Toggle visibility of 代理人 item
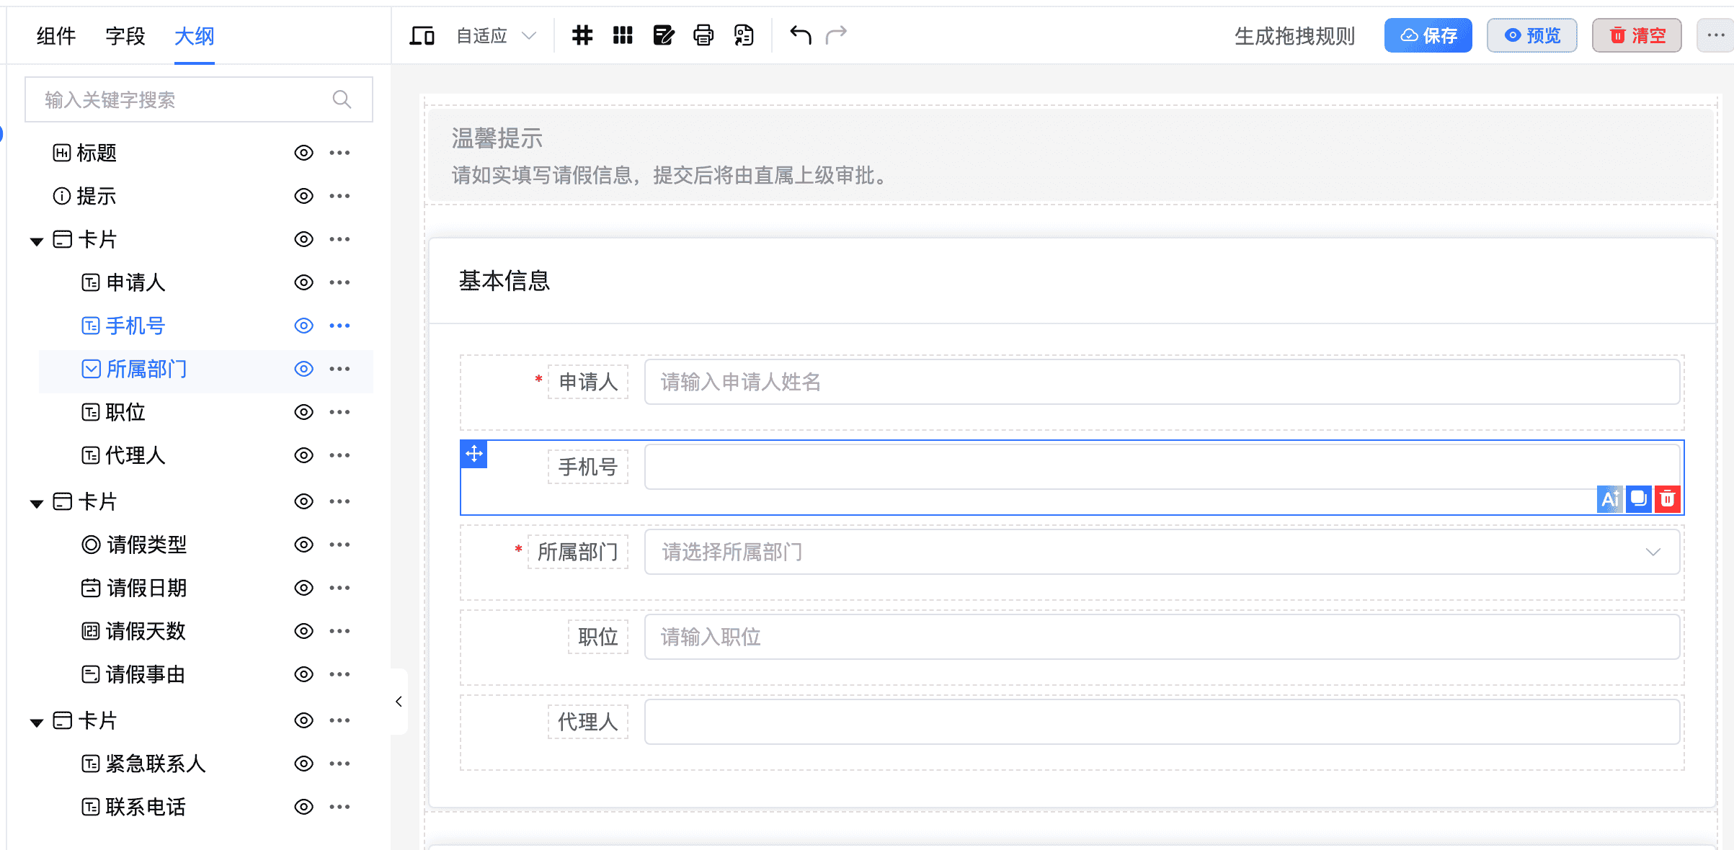This screenshot has width=1734, height=850. pos(304,455)
